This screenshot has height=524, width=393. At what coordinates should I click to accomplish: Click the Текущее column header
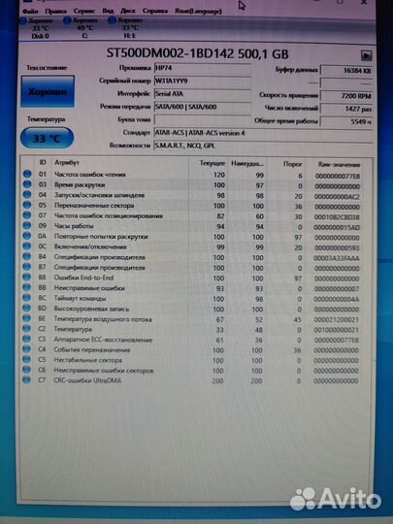tap(213, 163)
